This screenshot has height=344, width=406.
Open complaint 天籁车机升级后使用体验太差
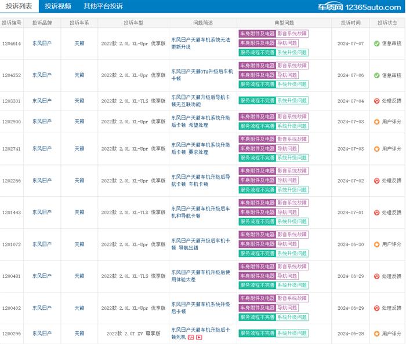[x=201, y=276]
